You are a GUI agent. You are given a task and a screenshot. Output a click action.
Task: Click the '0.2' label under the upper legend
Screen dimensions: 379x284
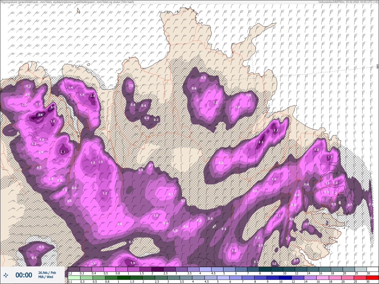70,273
